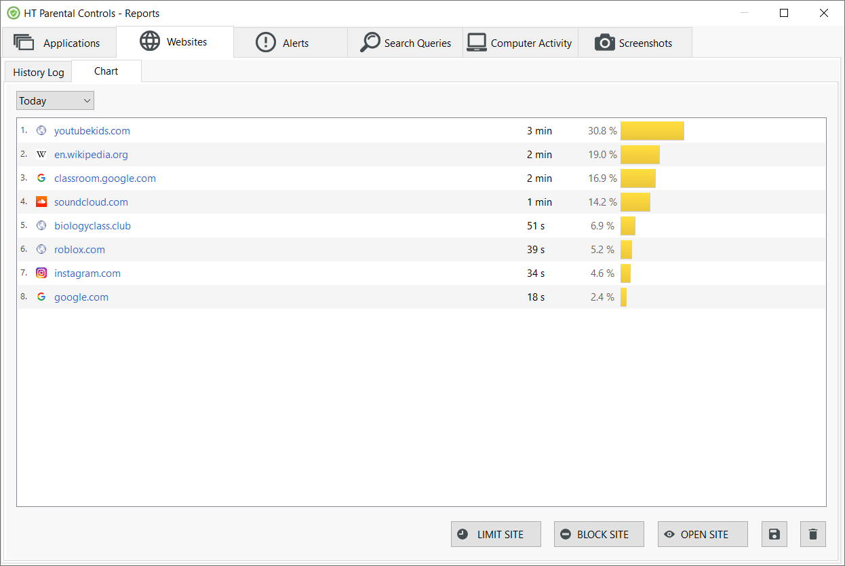This screenshot has height=566, width=845.
Task: Click the BLOCK SITE button
Action: click(x=600, y=534)
